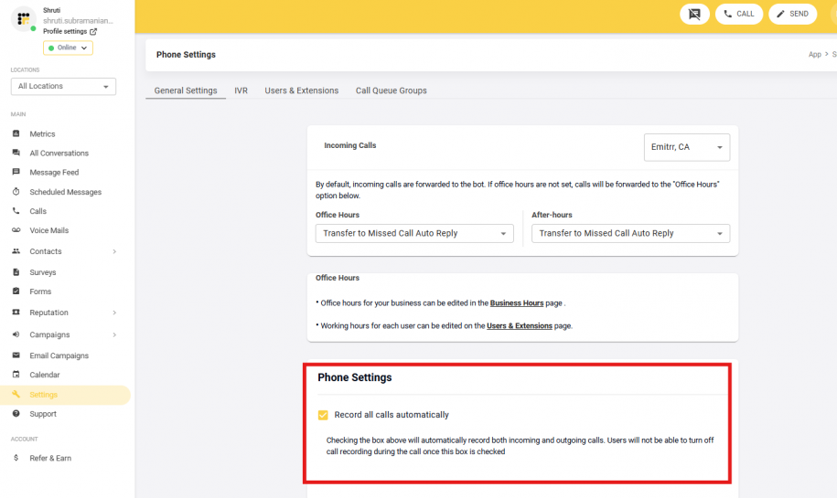Expand the Contacts submenu chevron

click(114, 251)
